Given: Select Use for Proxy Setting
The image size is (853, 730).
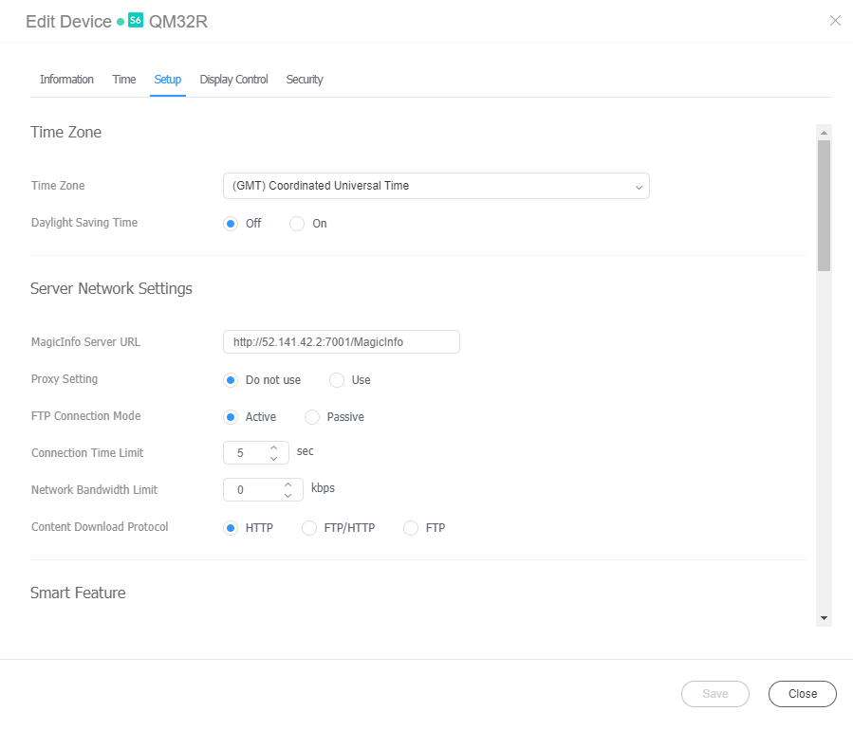Looking at the screenshot, I should coord(337,380).
